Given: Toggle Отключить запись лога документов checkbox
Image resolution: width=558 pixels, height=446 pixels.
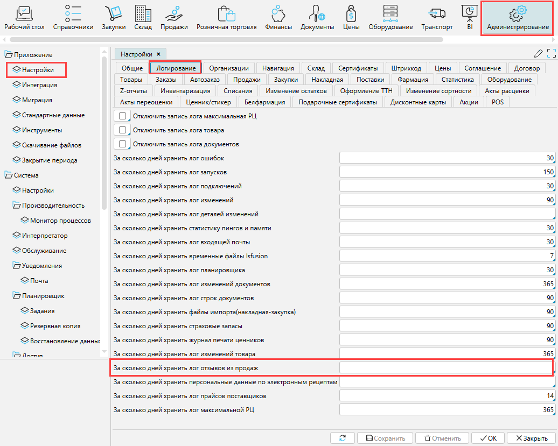Looking at the screenshot, I should click(123, 144).
